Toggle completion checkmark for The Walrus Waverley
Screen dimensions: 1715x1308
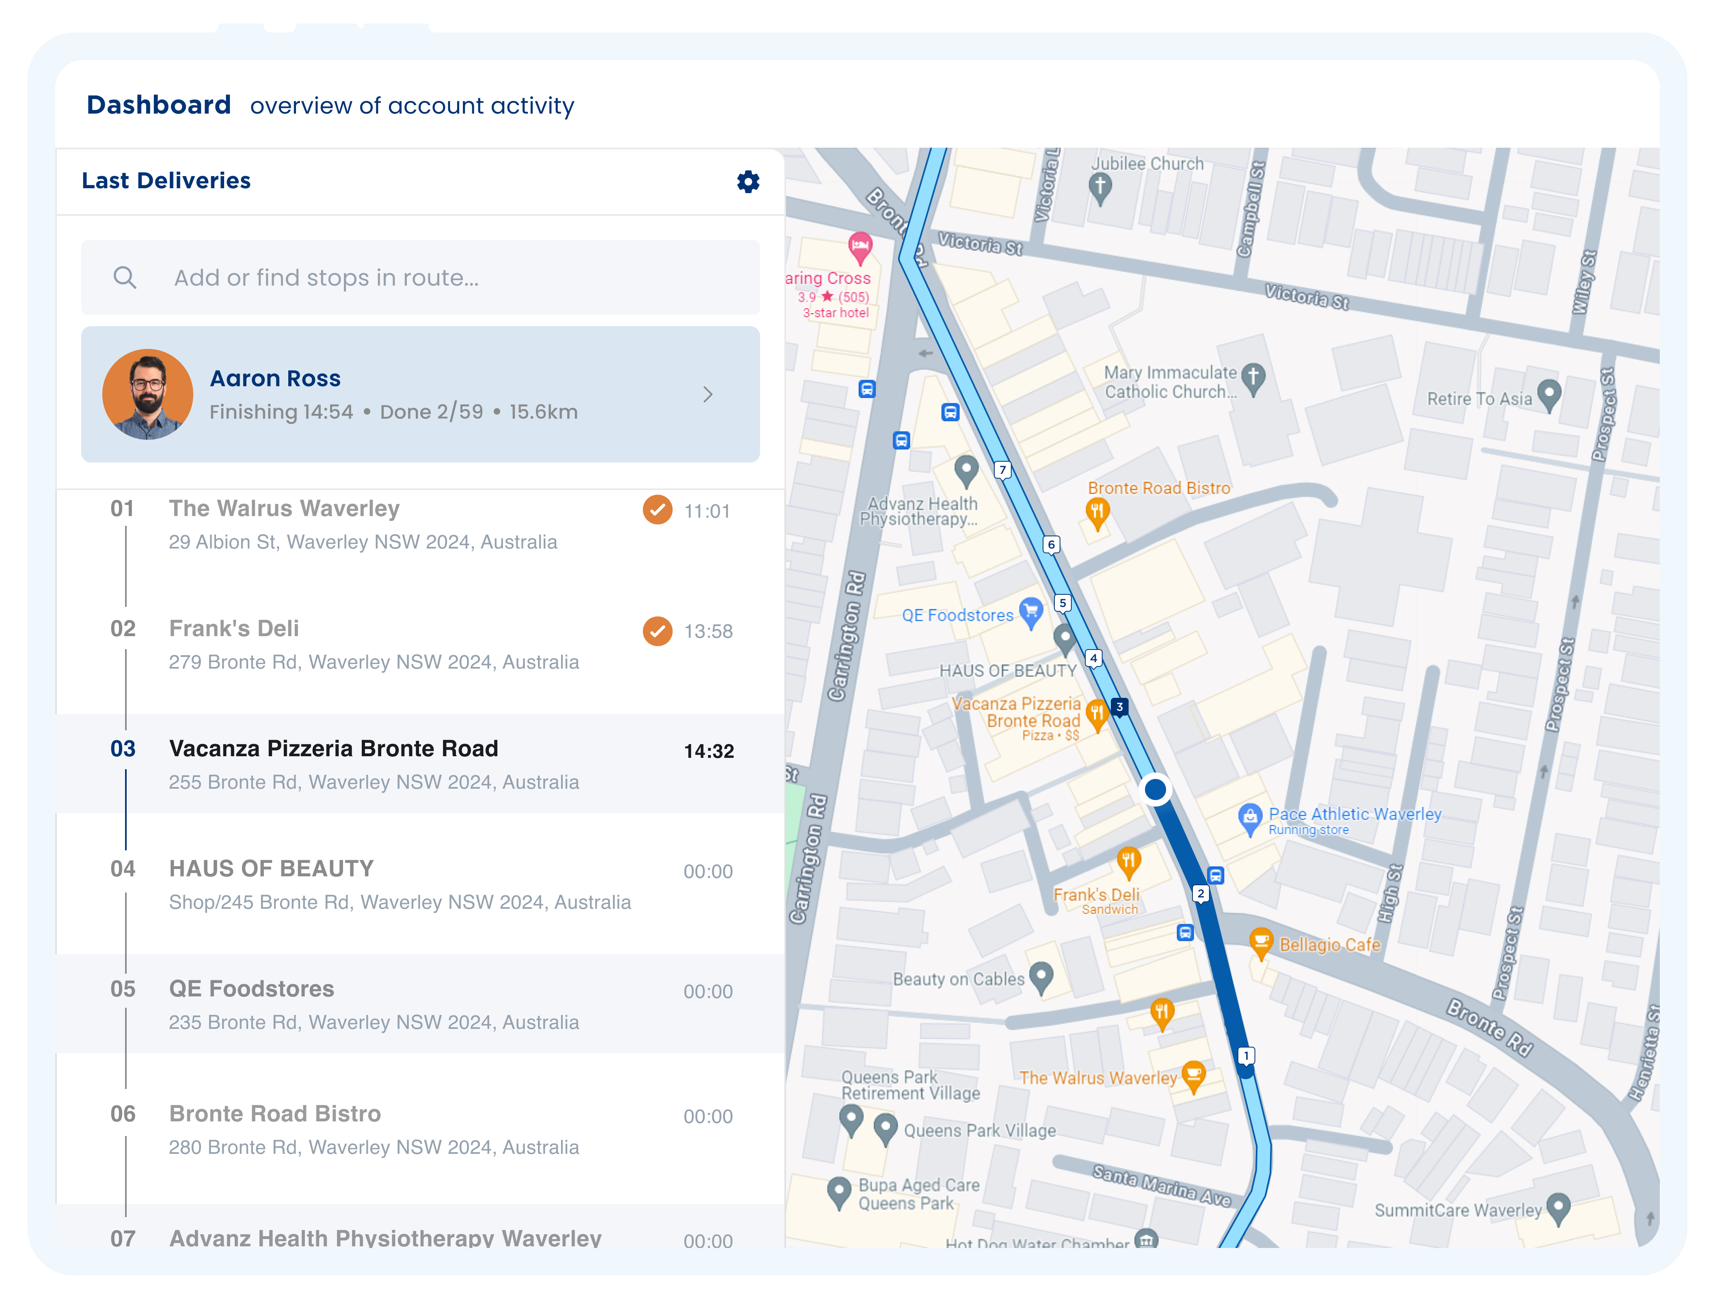pos(658,511)
